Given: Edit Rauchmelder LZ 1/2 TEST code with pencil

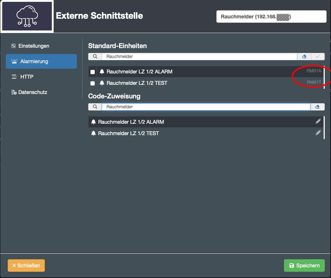Looking at the screenshot, I should [x=318, y=133].
